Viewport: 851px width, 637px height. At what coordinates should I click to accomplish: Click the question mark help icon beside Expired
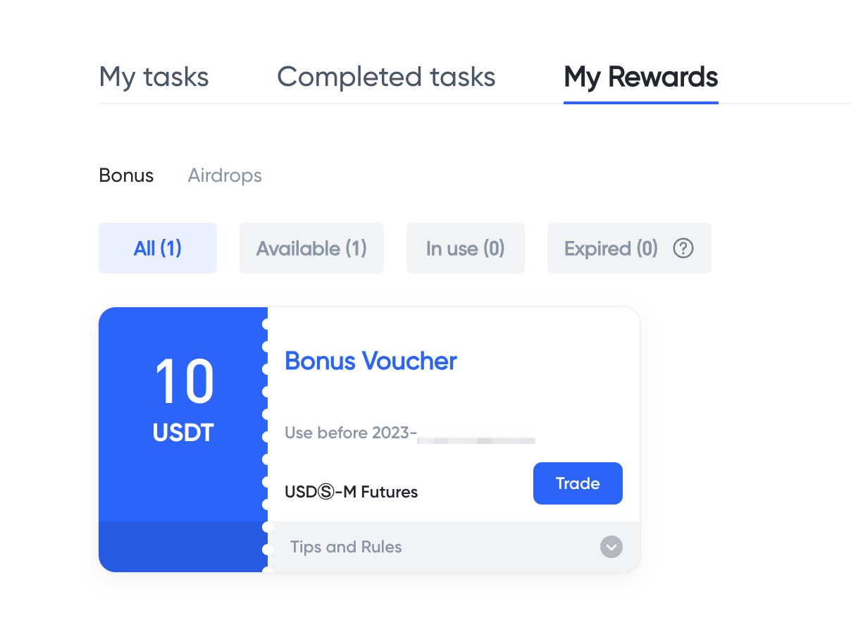(x=683, y=248)
